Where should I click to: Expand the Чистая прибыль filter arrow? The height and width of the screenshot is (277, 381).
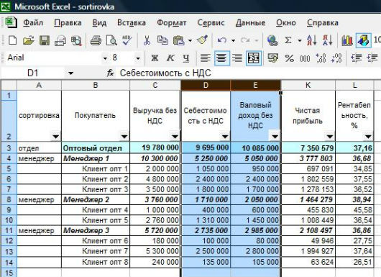click(x=329, y=137)
